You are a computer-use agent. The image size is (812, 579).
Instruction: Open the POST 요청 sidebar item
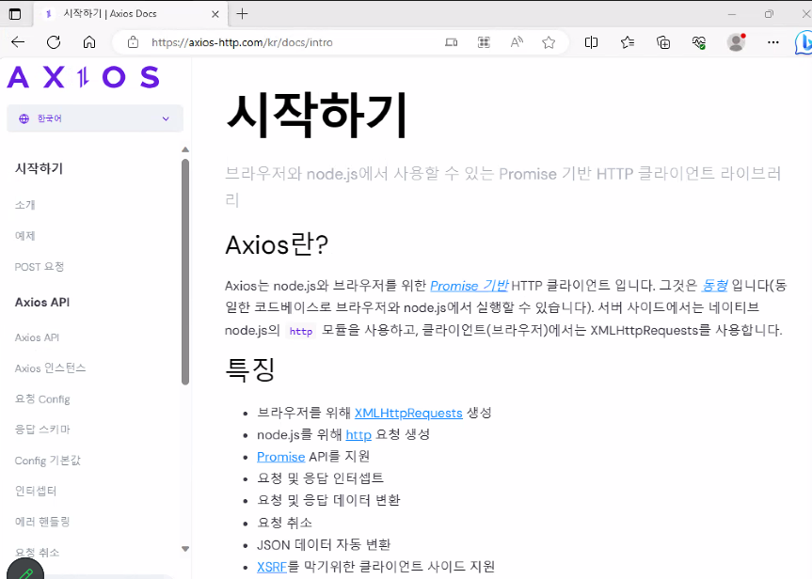(x=40, y=267)
